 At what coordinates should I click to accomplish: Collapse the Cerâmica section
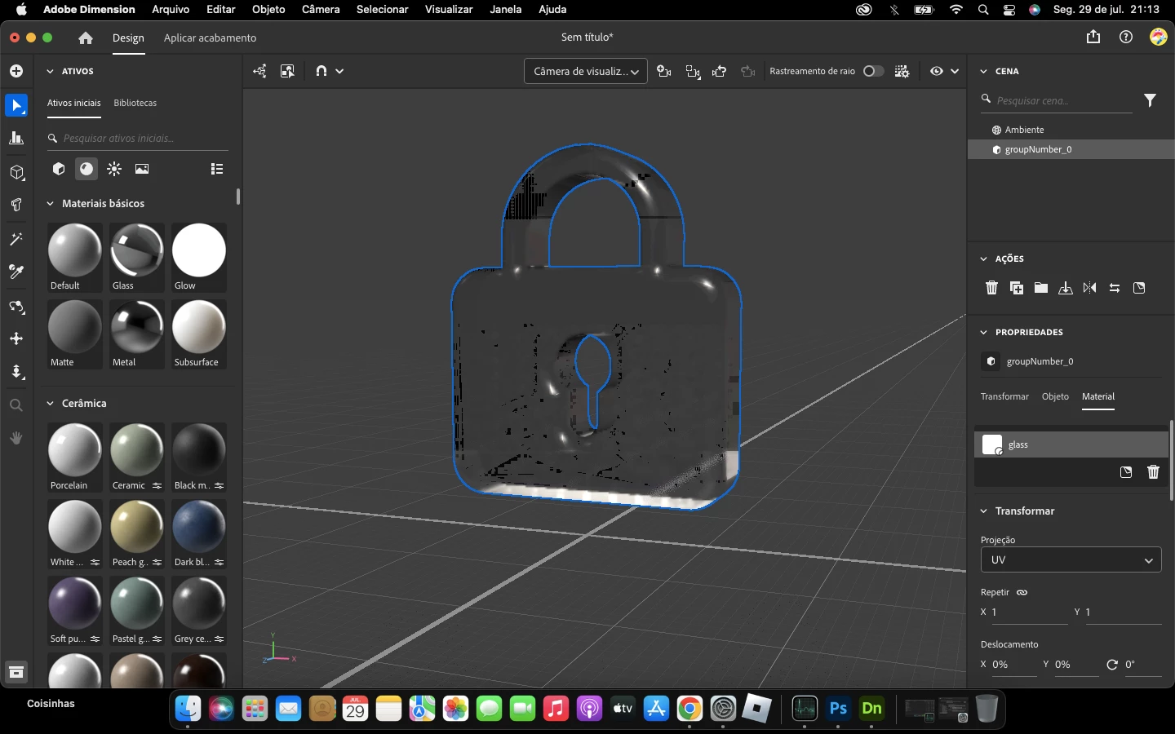50,403
